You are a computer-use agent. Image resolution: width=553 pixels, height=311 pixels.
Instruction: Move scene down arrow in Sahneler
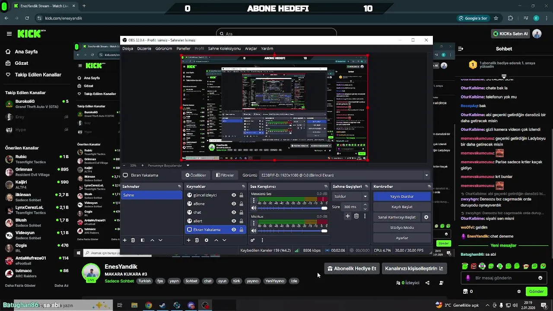[x=160, y=240]
